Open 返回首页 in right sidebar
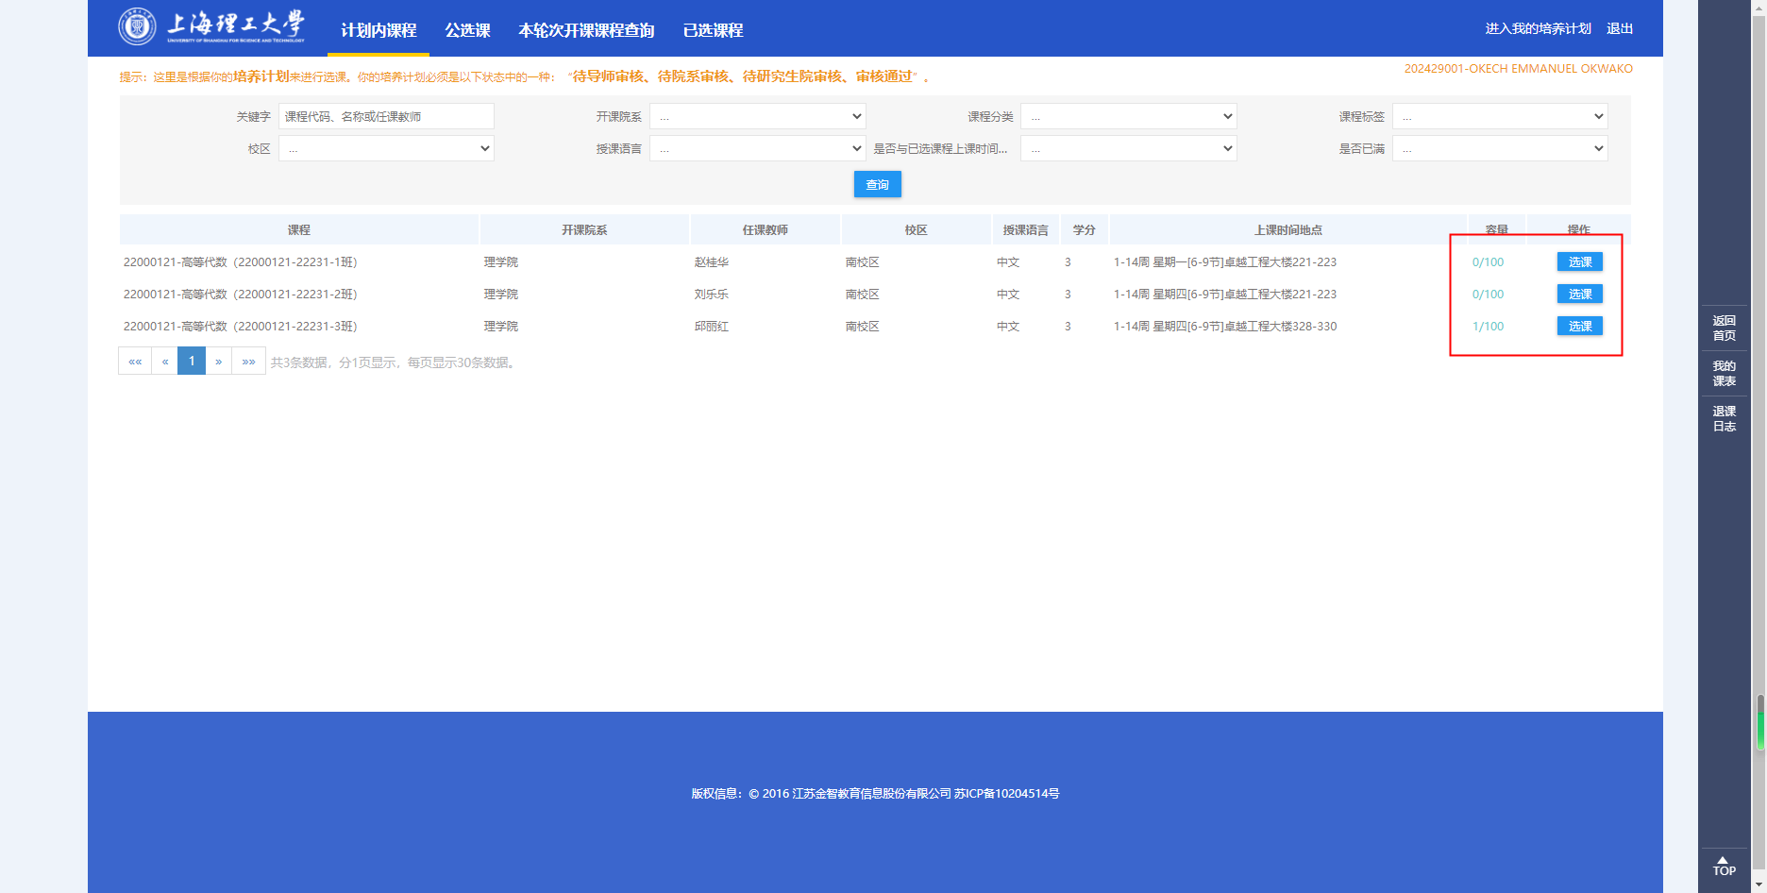 [x=1724, y=329]
